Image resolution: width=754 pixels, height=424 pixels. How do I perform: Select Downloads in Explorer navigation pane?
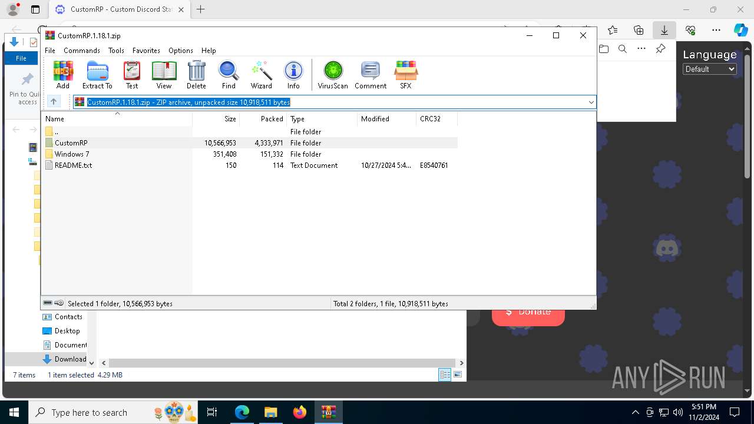pyautogui.click(x=65, y=359)
